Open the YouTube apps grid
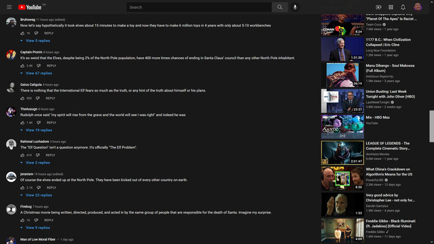Screen dimensions: 434x244 click(x=391, y=7)
